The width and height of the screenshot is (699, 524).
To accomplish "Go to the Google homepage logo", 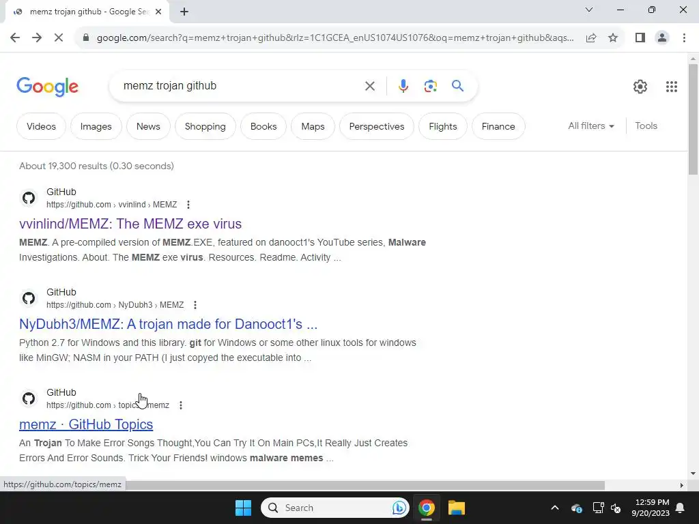I will coord(47,87).
